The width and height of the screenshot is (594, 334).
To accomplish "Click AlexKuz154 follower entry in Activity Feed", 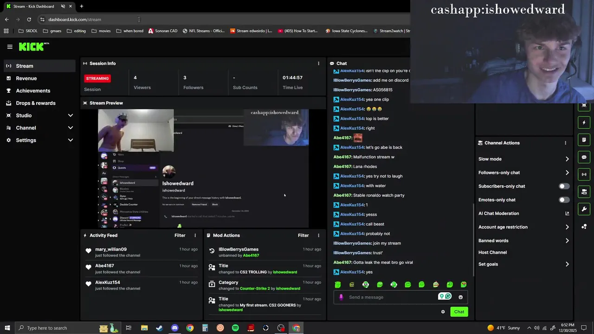I will pos(142,285).
